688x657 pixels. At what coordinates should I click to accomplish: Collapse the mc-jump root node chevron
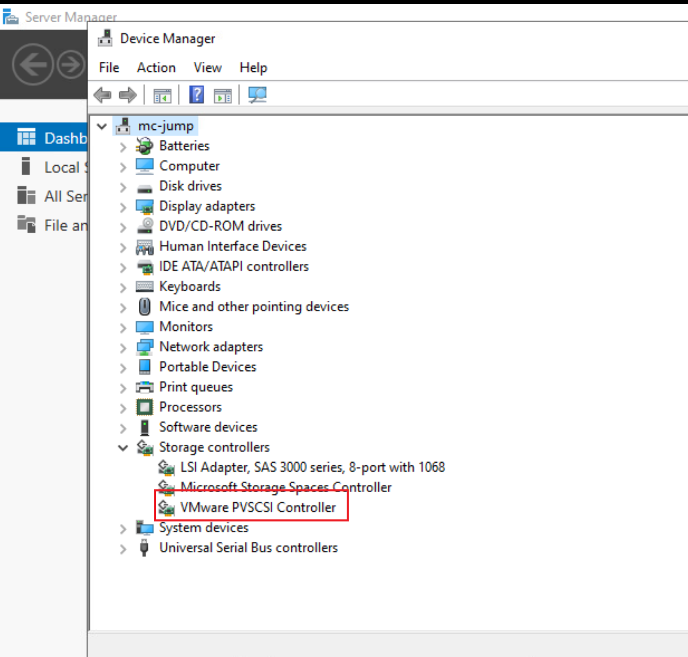(102, 126)
